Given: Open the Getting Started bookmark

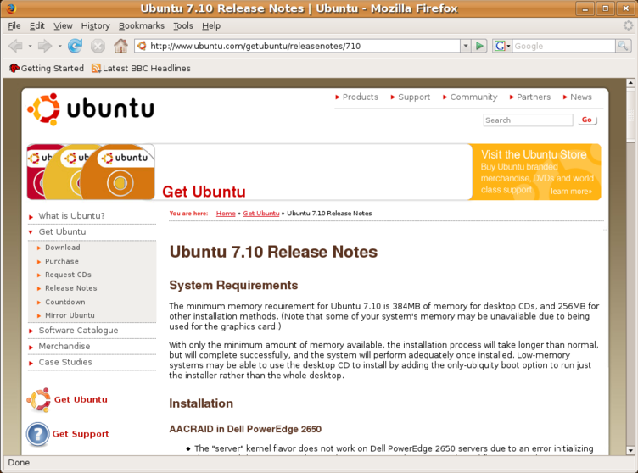Looking at the screenshot, I should tap(47, 68).
